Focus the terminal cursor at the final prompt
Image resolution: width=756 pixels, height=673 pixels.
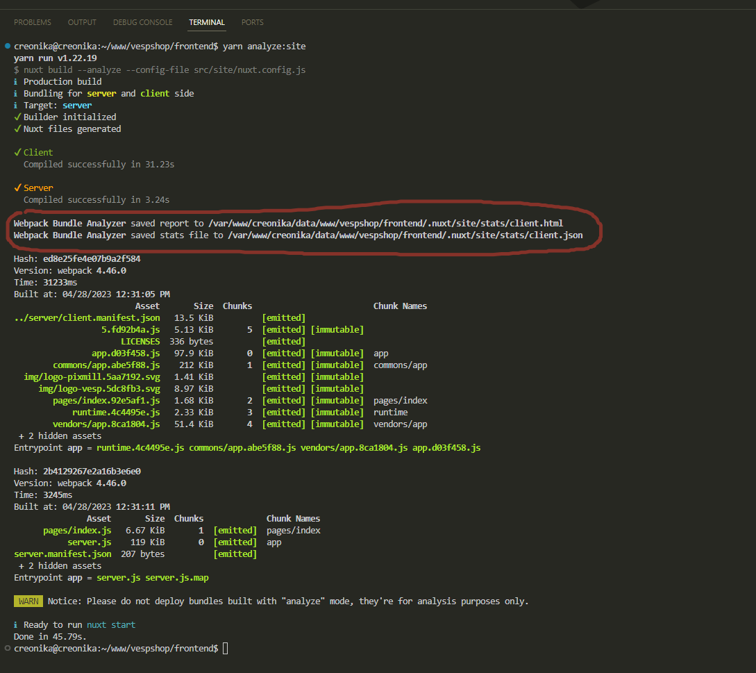(x=225, y=649)
